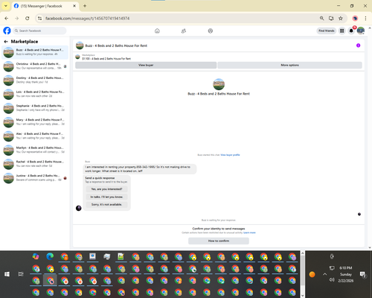372x298 pixels.
Task: Open the account profile picture menu
Action: click(361, 31)
